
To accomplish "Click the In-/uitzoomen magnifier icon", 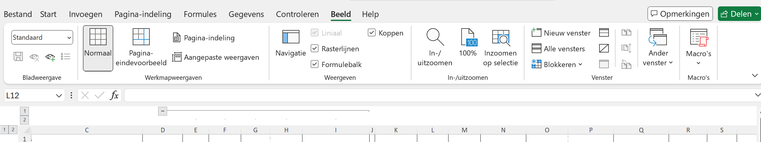I will [435, 37].
